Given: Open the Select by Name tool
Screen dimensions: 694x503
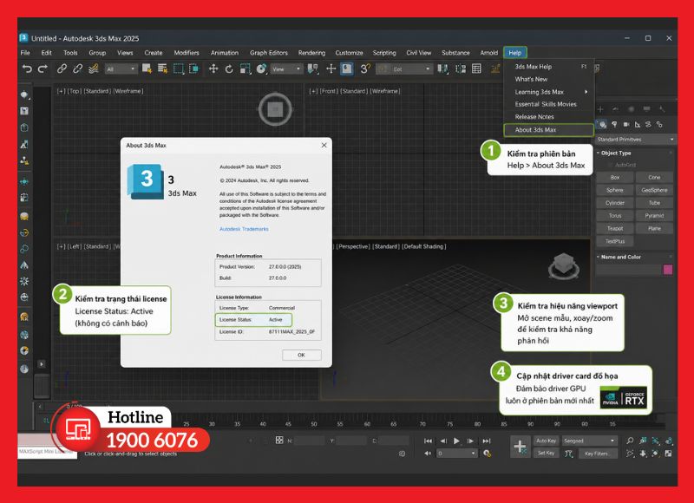Looking at the screenshot, I should [x=162, y=69].
